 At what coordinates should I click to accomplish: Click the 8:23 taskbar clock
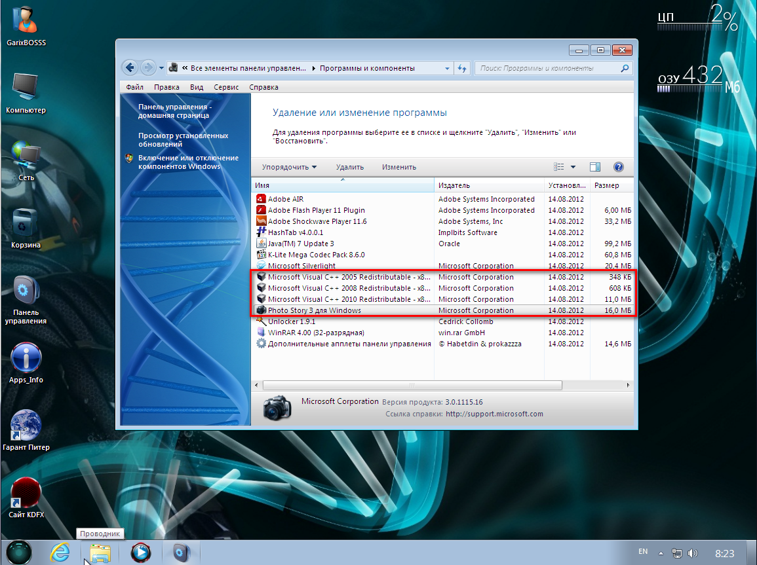pos(724,553)
